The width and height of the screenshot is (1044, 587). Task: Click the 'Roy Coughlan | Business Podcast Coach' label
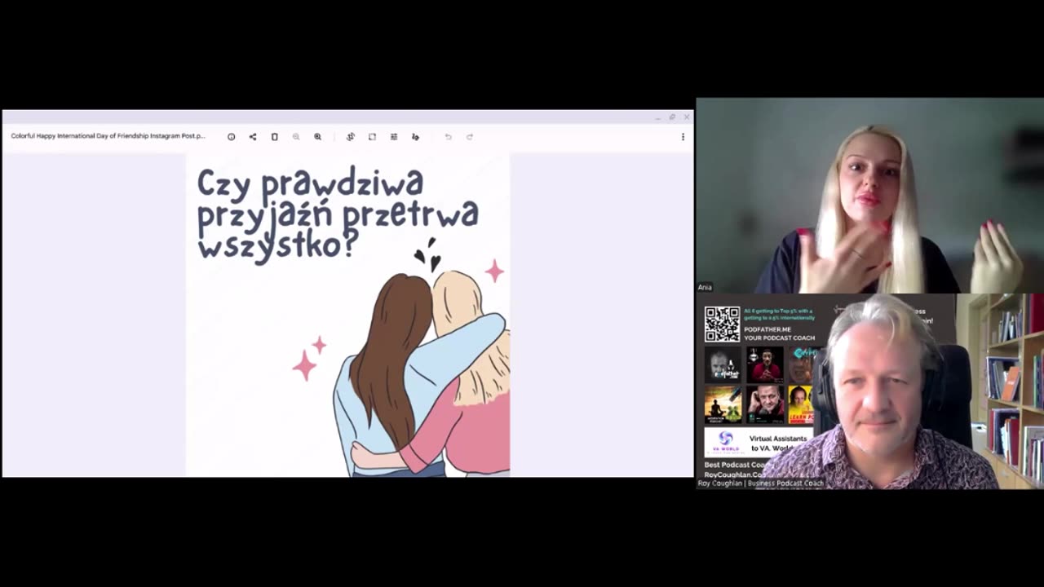point(761,483)
